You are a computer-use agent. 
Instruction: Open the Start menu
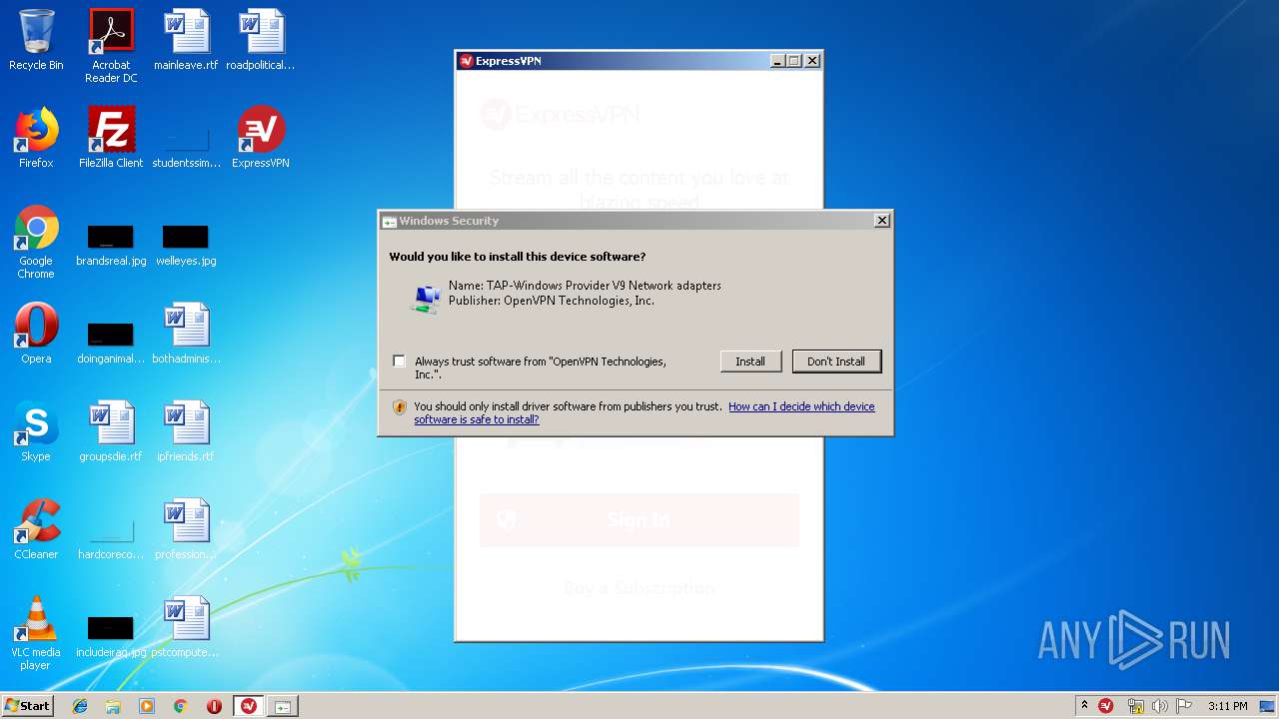pos(27,706)
